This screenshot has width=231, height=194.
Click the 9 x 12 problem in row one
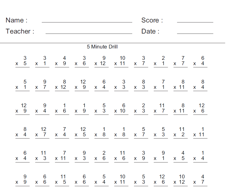(102, 61)
